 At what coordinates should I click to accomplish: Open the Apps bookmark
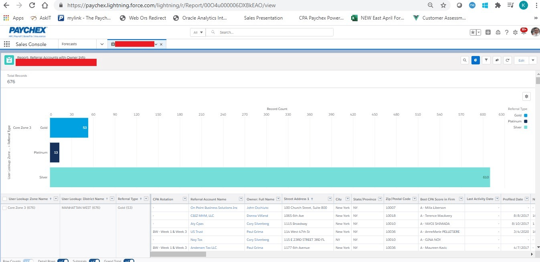tap(14, 18)
